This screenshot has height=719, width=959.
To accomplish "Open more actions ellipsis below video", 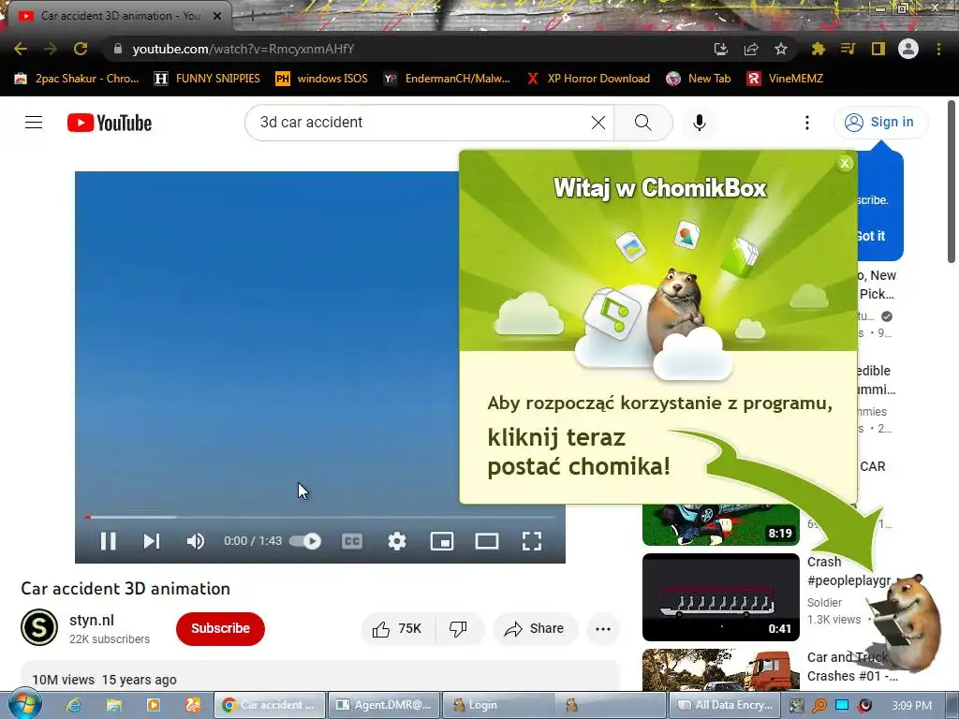I will [x=603, y=628].
